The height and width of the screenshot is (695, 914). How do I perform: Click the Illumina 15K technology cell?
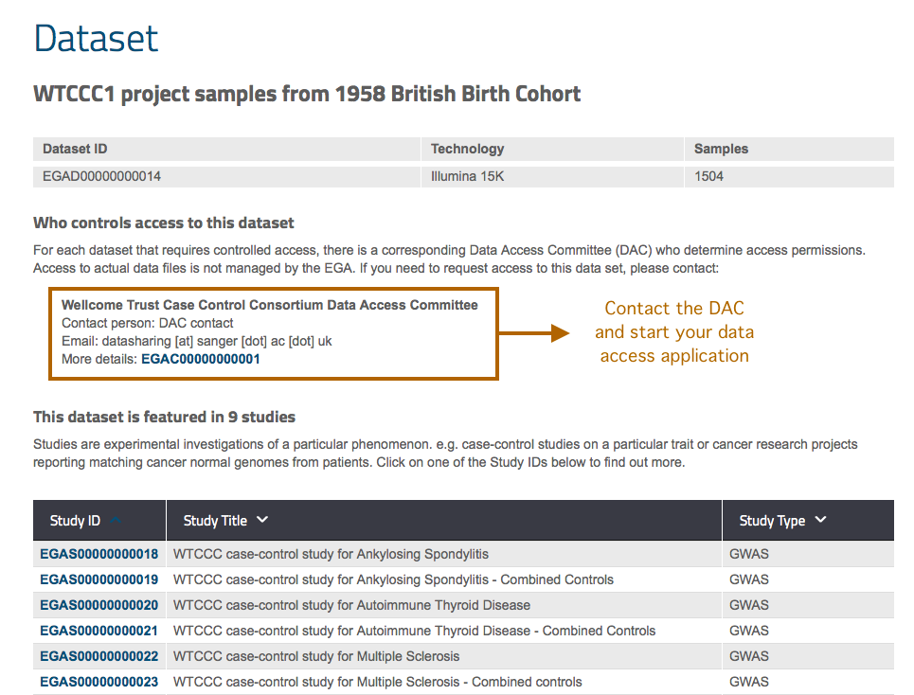coord(467,176)
